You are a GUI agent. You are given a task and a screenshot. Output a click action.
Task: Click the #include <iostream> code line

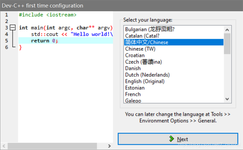point(48,15)
